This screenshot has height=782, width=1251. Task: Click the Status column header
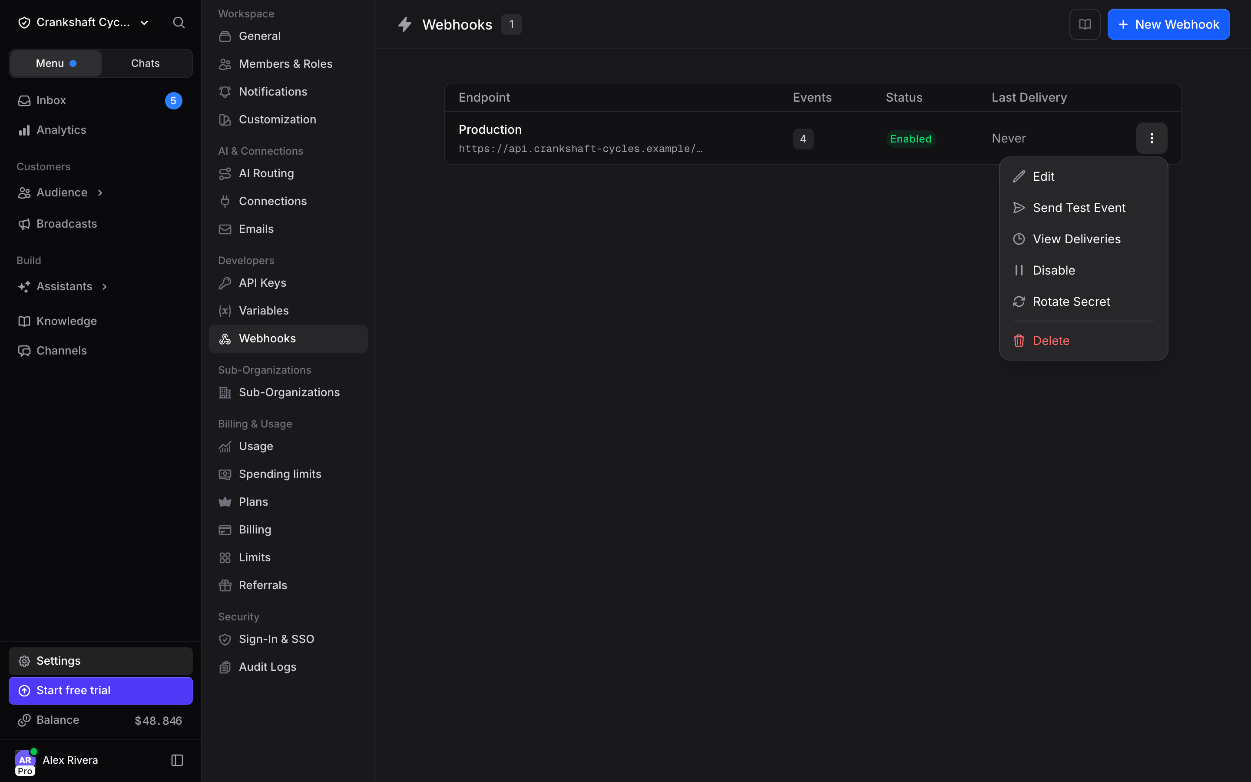(x=903, y=97)
